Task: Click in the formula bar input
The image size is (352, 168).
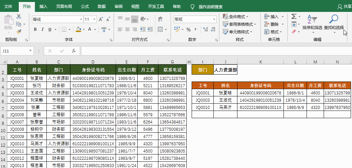Action: pyautogui.click(x=216, y=51)
